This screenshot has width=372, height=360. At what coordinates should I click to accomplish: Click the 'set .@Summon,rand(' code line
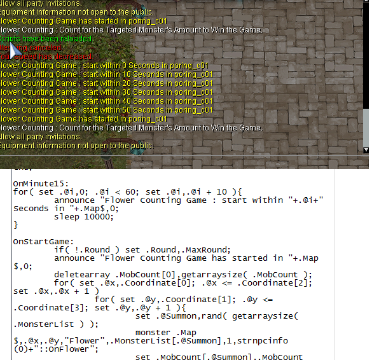coord(217,316)
